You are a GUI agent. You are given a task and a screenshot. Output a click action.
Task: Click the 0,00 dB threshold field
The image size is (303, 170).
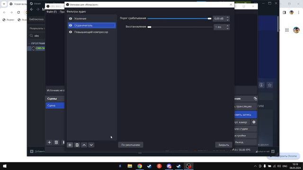[x=219, y=18]
